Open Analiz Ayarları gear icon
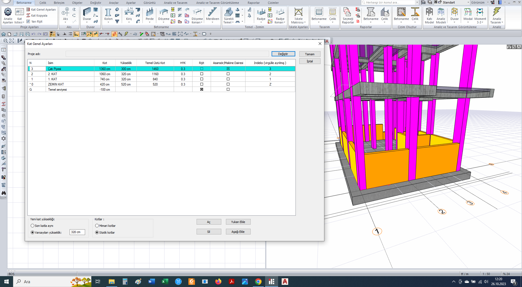The width and height of the screenshot is (522, 287). pyautogui.click(x=8, y=12)
